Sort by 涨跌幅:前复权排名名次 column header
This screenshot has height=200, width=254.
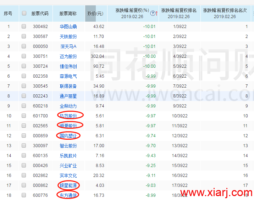[x=225, y=13]
